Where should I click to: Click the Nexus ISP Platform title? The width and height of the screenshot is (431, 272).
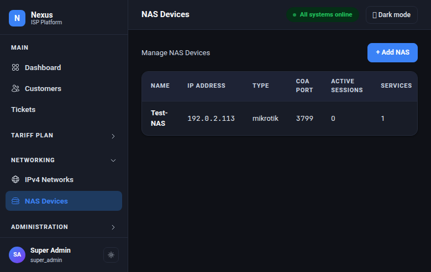(x=46, y=18)
